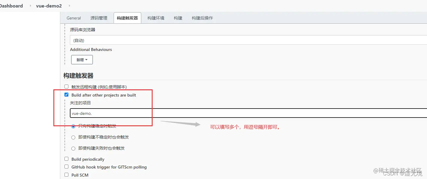The height and width of the screenshot is (179, 427).
Task: Uncheck Build after other projects are built
Action: click(x=66, y=94)
